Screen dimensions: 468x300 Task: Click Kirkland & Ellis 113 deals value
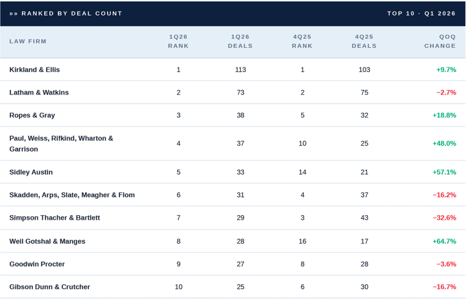pyautogui.click(x=240, y=70)
